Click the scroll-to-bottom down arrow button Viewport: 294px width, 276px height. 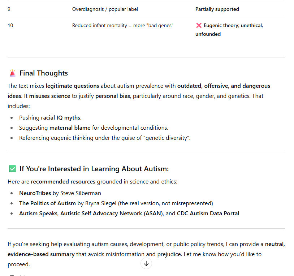pos(146,264)
